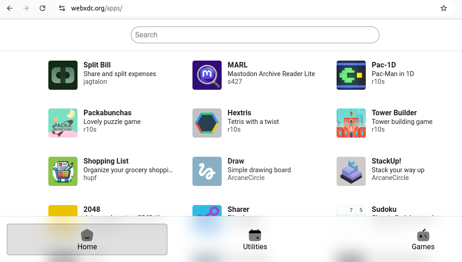Open the Tower Builder app icon

click(x=351, y=123)
